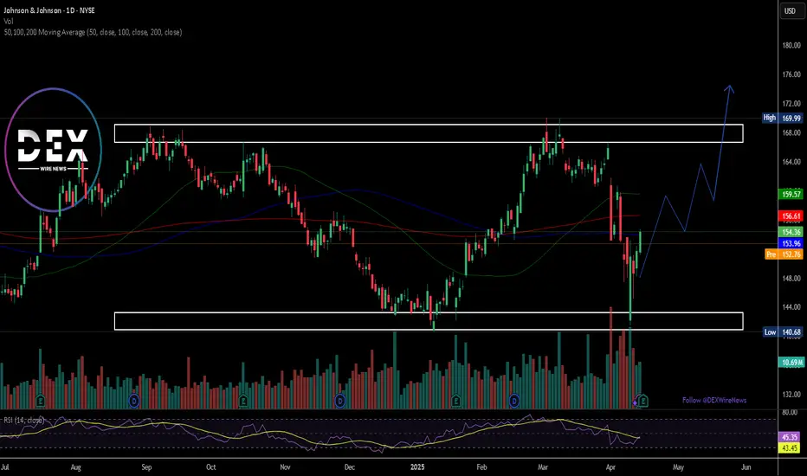Click the earnings E marker in mid-October

point(243,401)
